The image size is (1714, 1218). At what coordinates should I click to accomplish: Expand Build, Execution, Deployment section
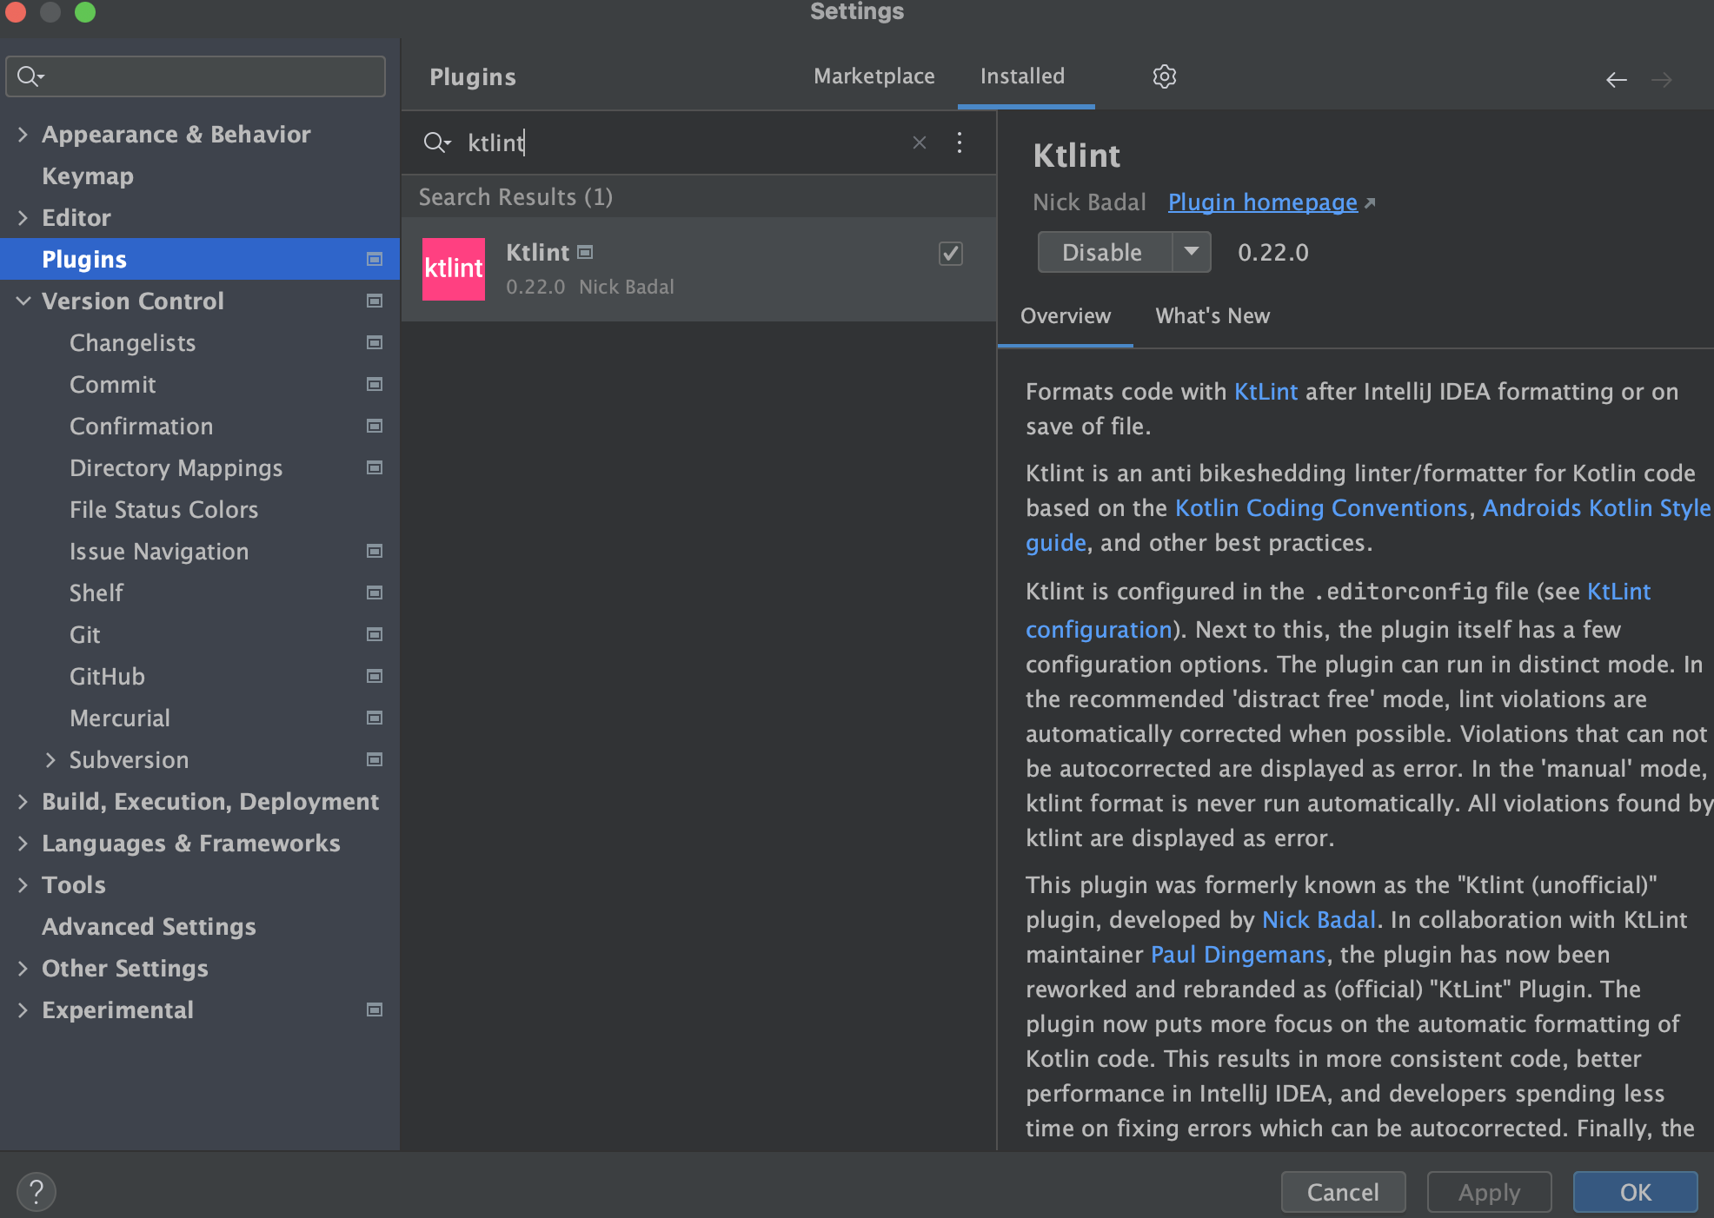point(23,802)
